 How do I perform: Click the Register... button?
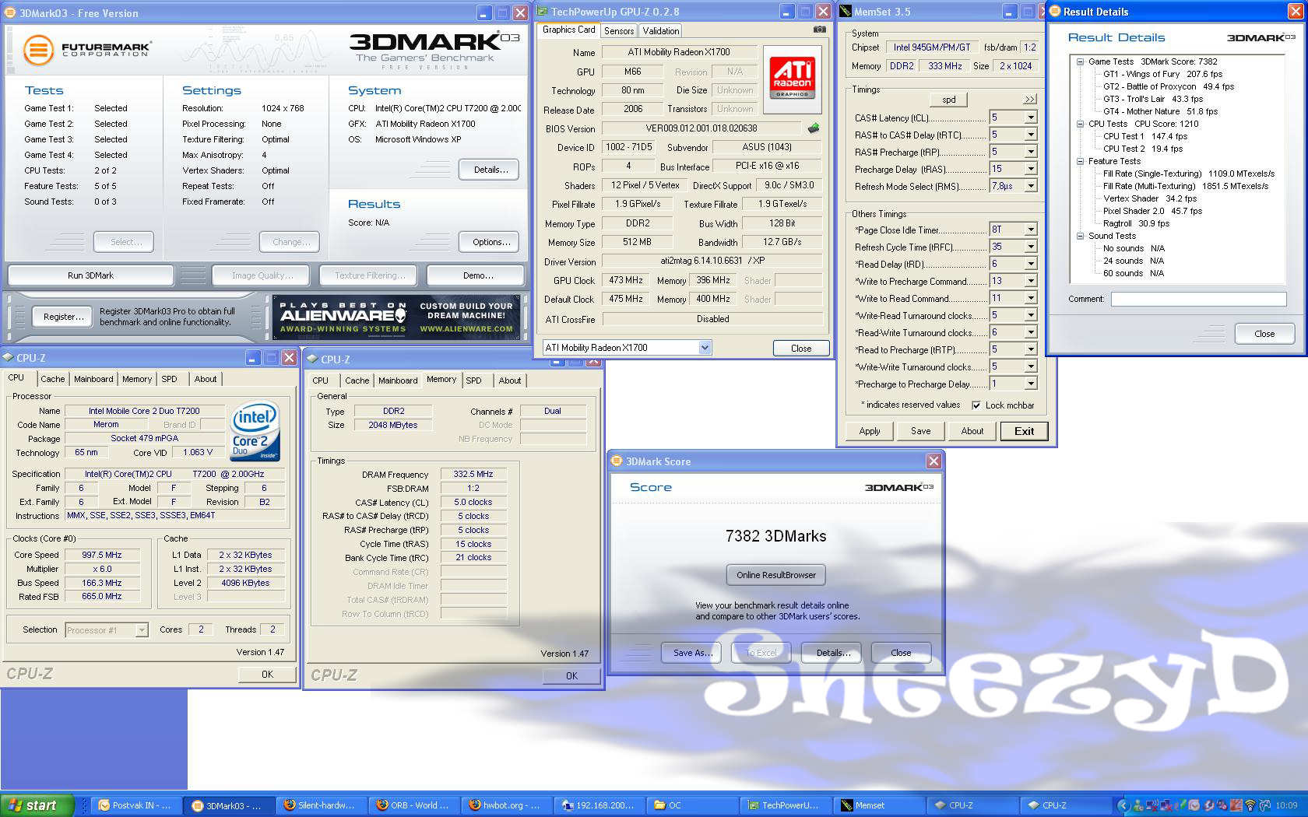pyautogui.click(x=64, y=317)
